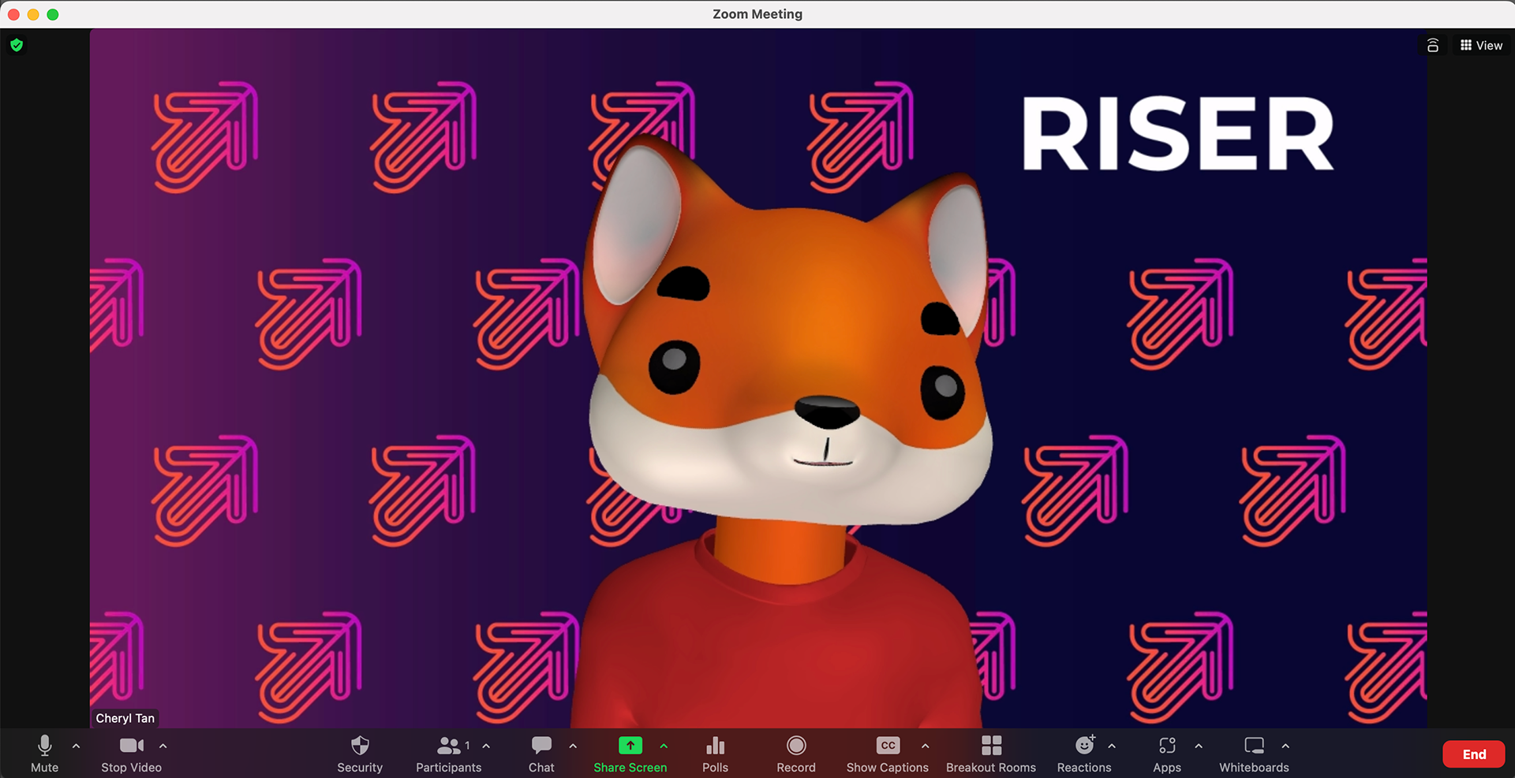1515x778 pixels.
Task: Open video options arrow beside Stop Video
Action: pos(163,746)
